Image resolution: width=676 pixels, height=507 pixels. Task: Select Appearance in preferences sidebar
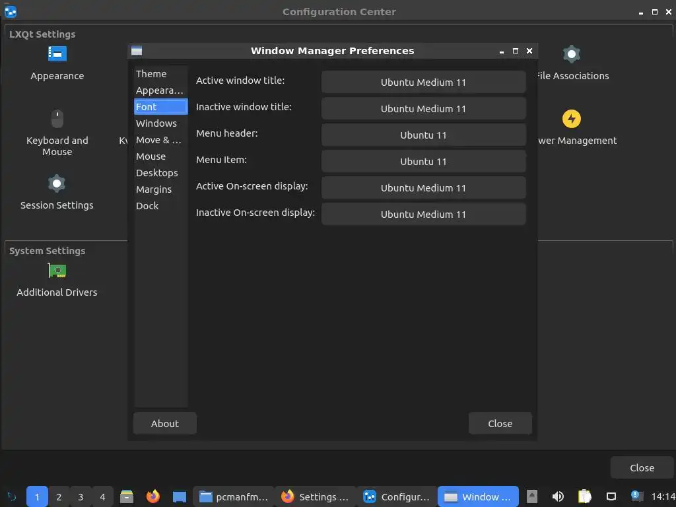point(161,90)
